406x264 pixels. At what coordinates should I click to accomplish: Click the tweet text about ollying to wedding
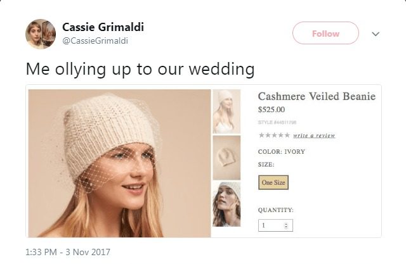(x=140, y=70)
